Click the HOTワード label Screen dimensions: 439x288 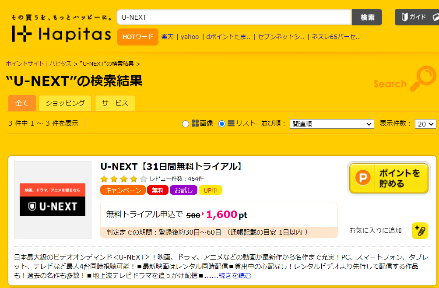pyautogui.click(x=138, y=37)
